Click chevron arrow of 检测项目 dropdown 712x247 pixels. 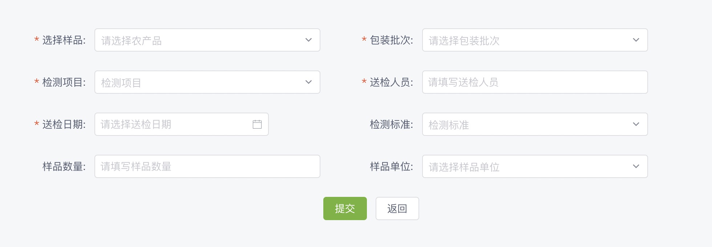pyautogui.click(x=308, y=82)
